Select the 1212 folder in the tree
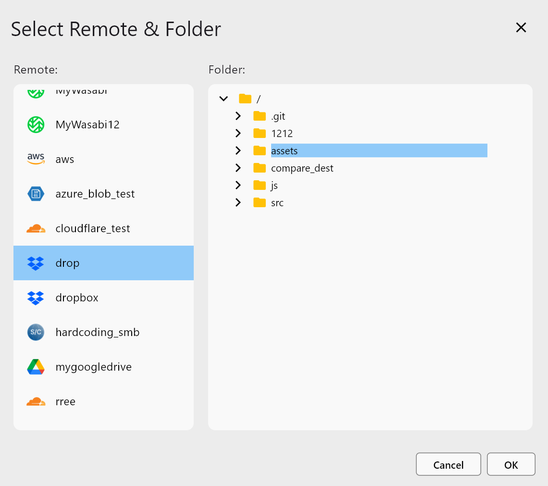The height and width of the screenshot is (486, 548). (x=281, y=133)
